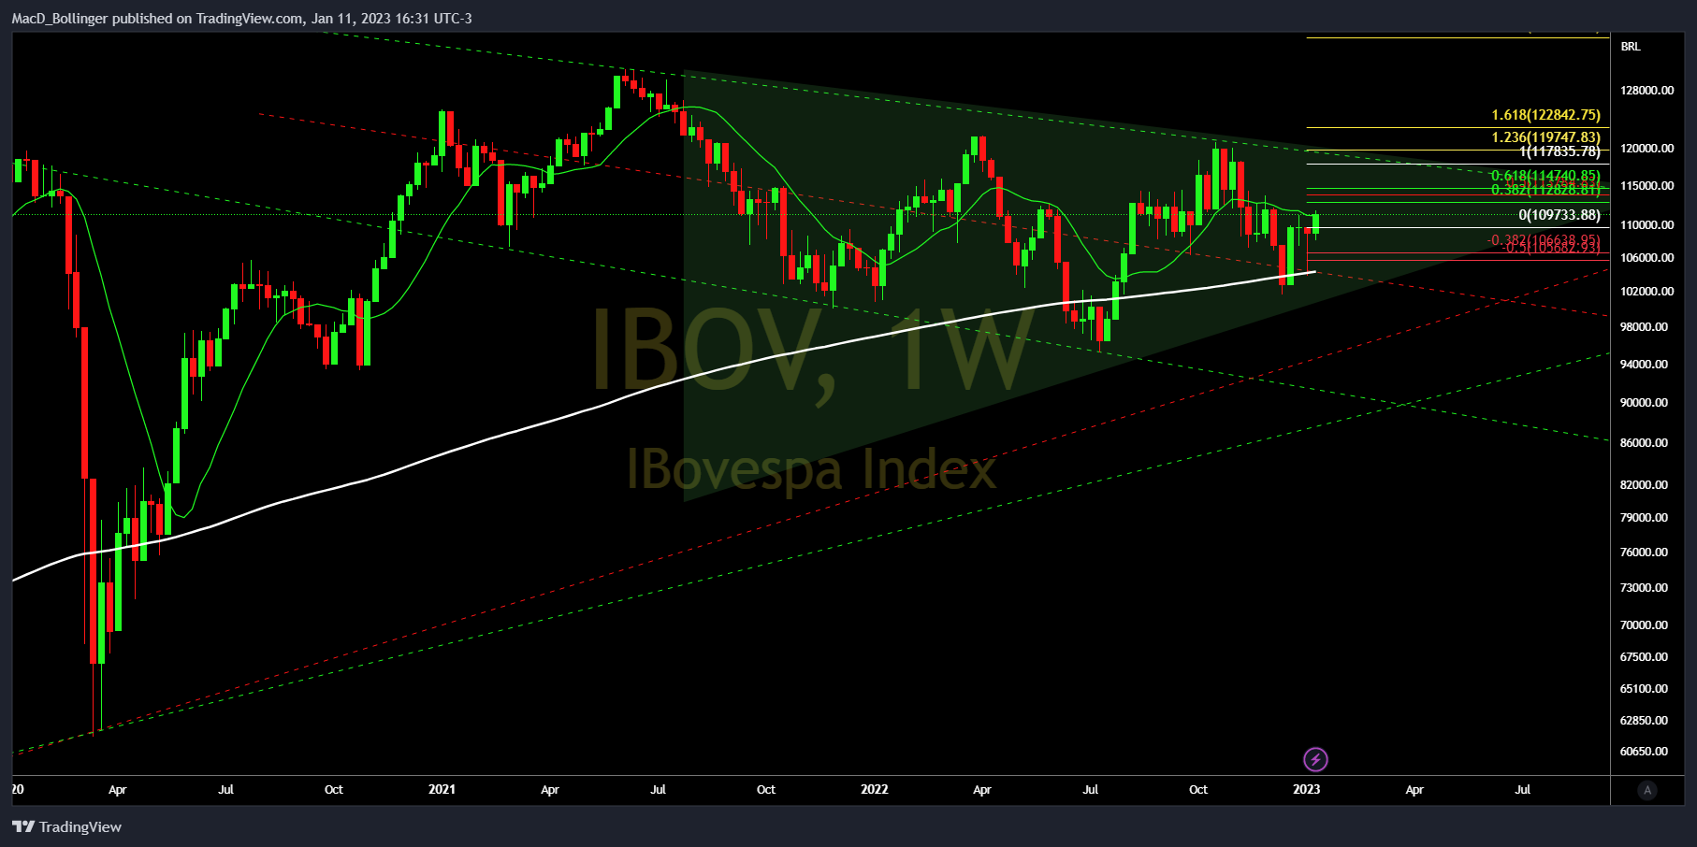Click the 120000.00 price axis label
The image size is (1697, 847).
tap(1647, 149)
